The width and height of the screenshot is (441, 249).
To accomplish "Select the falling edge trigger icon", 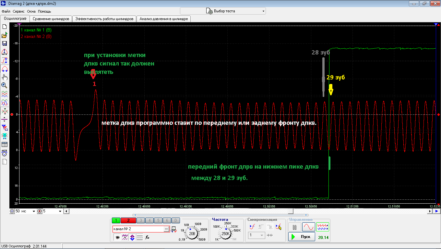I will tap(269, 227).
